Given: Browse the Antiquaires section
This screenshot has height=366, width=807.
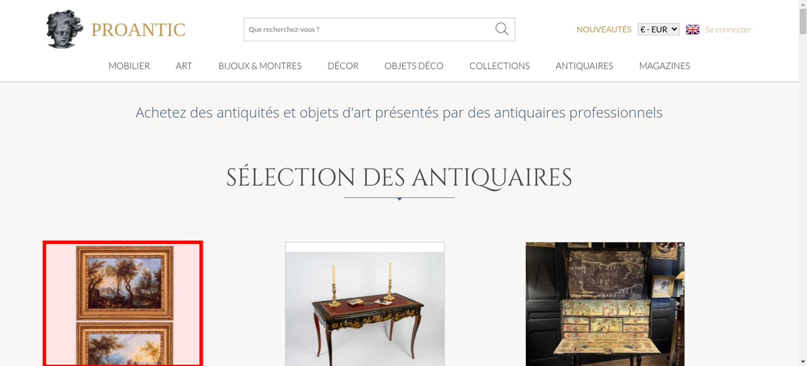Looking at the screenshot, I should click(584, 66).
